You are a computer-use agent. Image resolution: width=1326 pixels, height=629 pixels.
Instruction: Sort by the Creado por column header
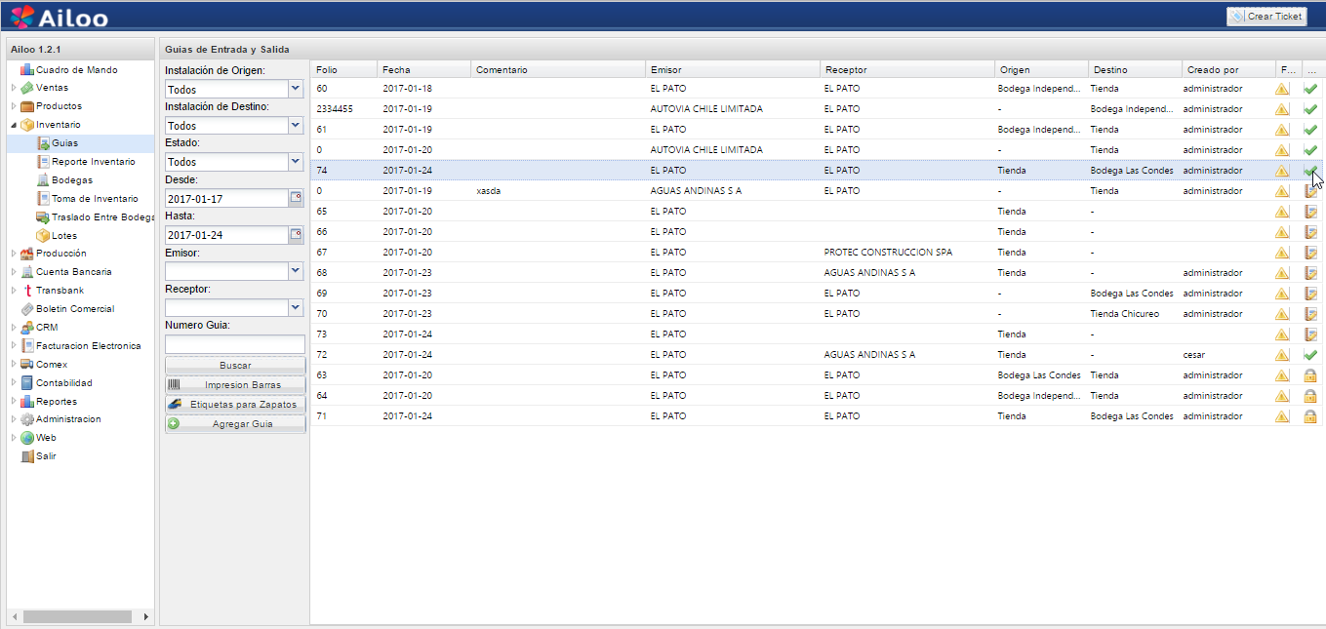click(1228, 70)
